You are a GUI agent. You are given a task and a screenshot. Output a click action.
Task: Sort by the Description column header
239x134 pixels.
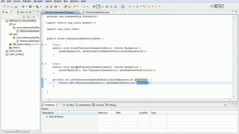69,113
